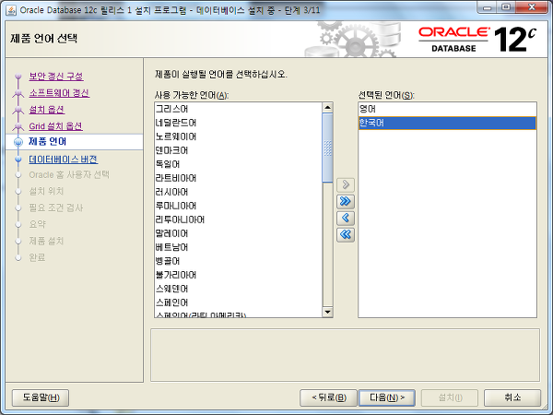Click the available languages scrollbar thumb

(327, 148)
